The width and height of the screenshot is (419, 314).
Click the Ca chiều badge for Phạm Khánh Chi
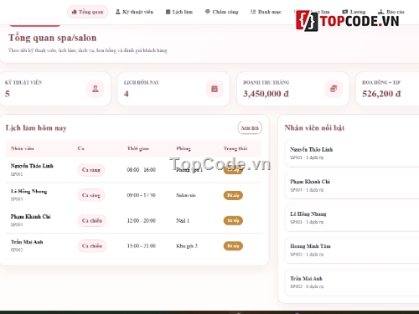tap(92, 220)
